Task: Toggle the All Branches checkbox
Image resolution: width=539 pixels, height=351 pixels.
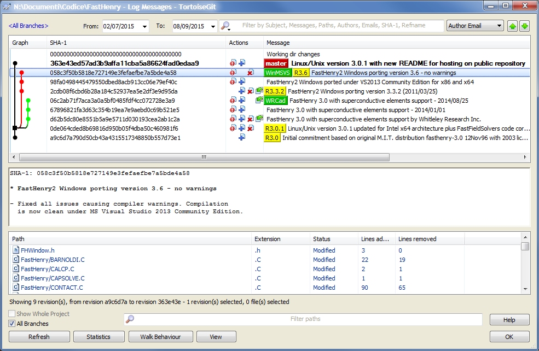Action: point(12,324)
